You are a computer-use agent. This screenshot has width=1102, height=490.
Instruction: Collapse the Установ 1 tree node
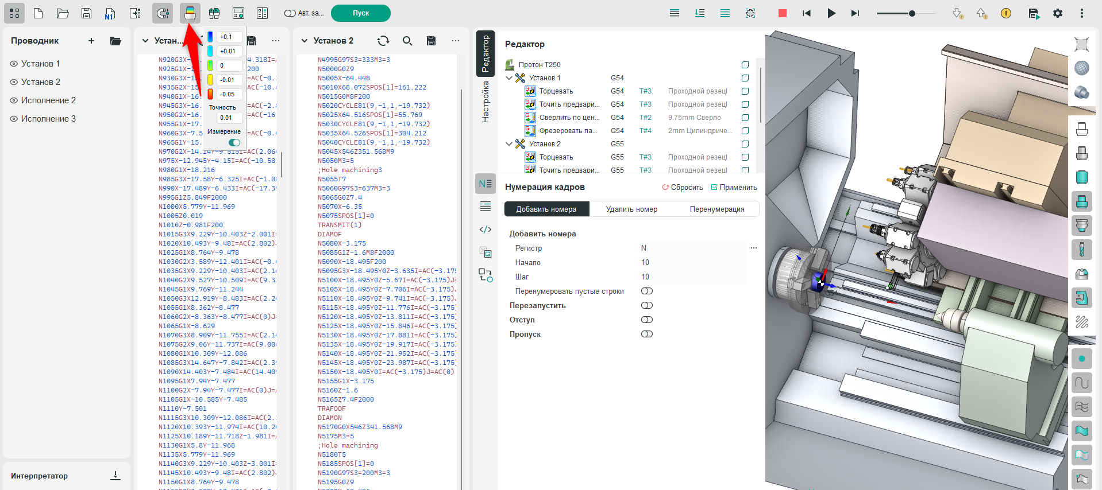509,78
